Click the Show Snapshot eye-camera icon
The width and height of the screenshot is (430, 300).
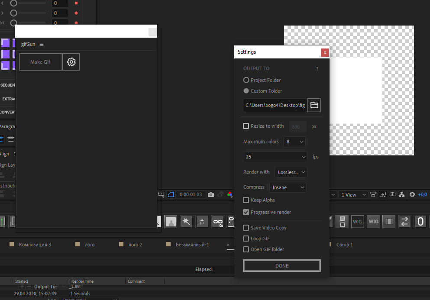tap(220, 194)
